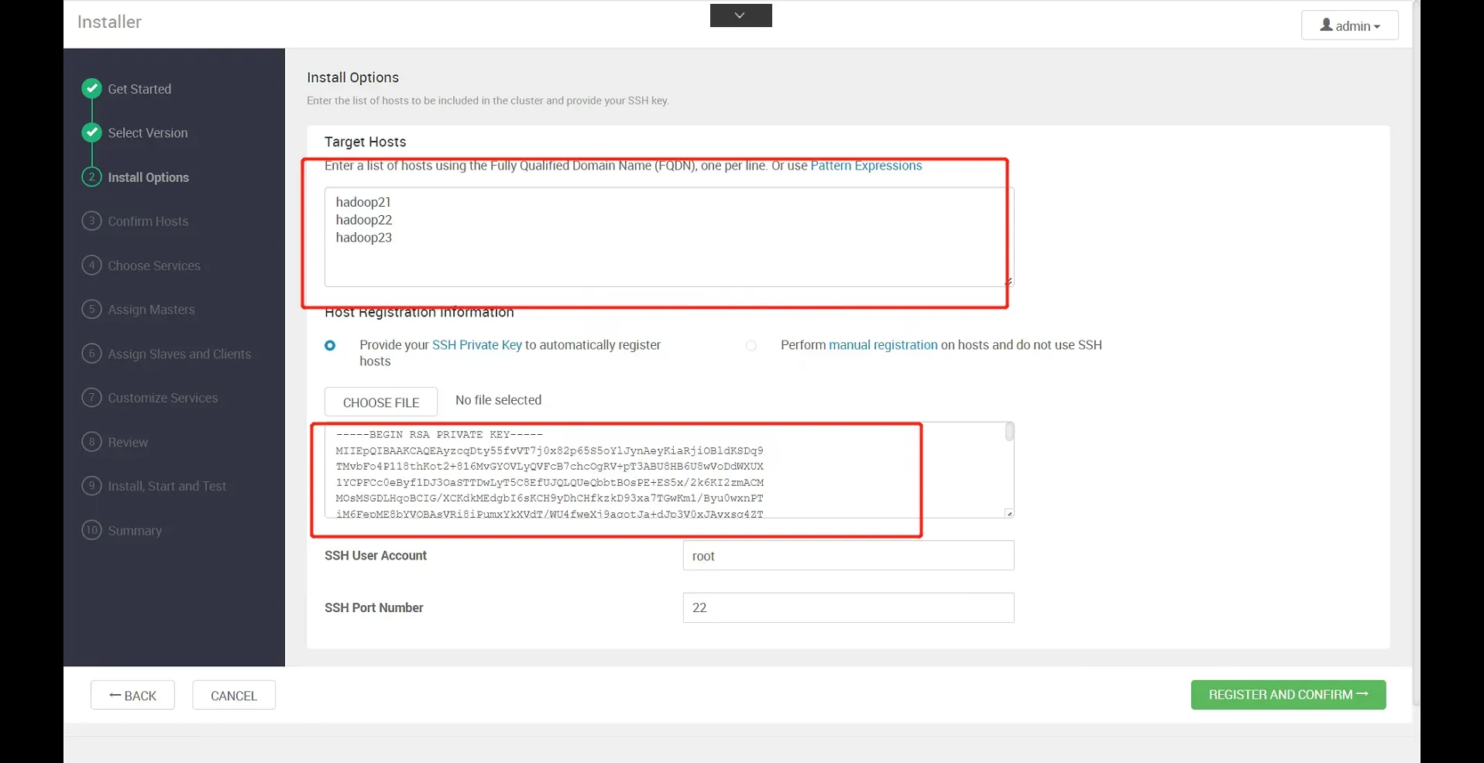The width and height of the screenshot is (1484, 763).
Task: Click the SSH User Account input field
Action: point(848,556)
